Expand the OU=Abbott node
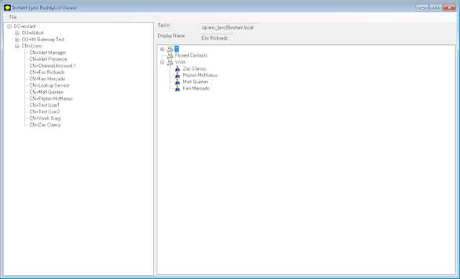 coord(17,33)
